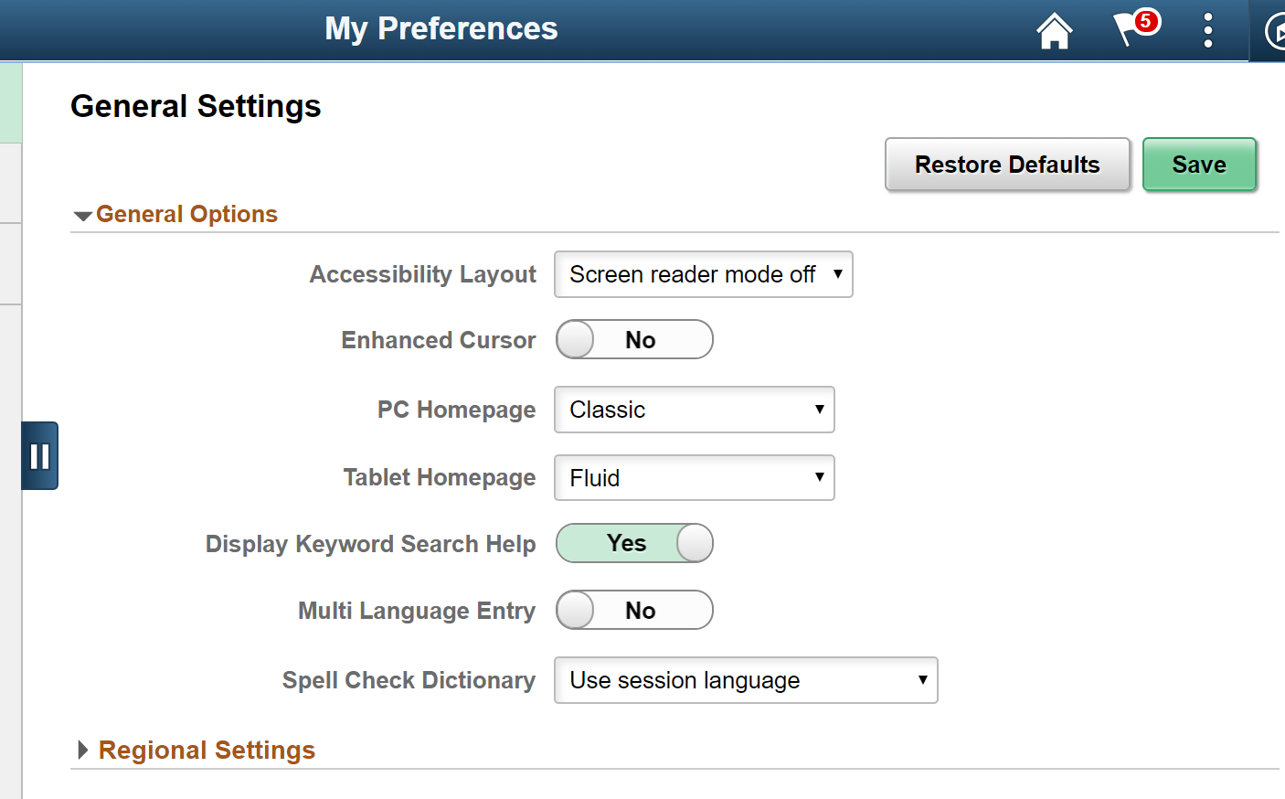Viewport: 1285px width, 799px height.
Task: Change the PC Homepage dropdown from Classic
Action: point(694,410)
